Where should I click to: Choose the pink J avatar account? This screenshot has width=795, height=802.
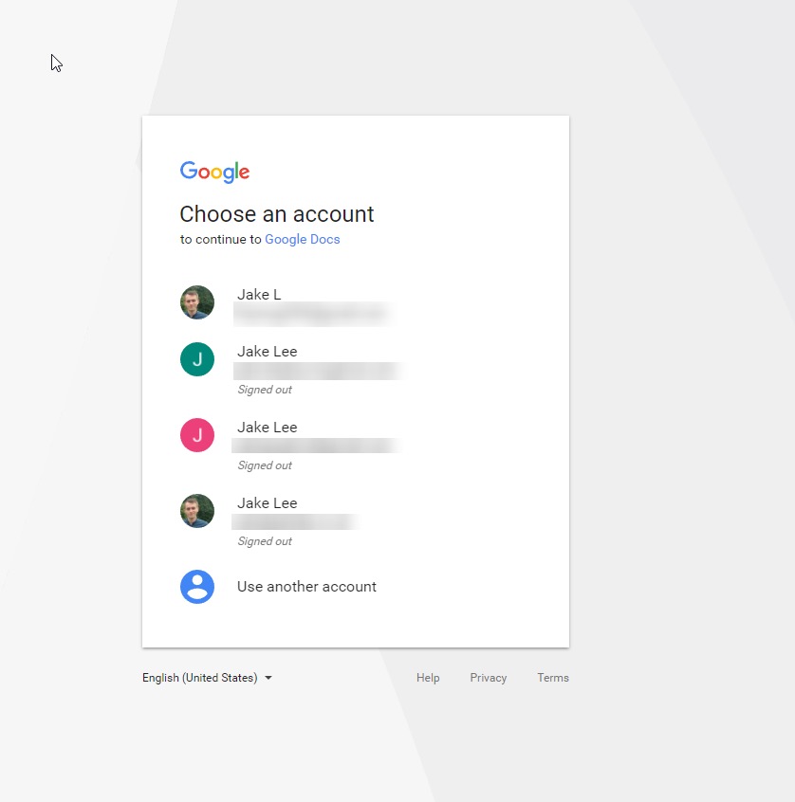pyautogui.click(x=197, y=435)
